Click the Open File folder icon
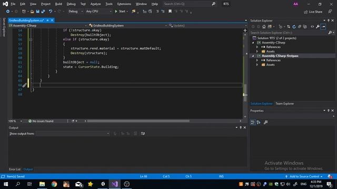Image resolution: width=337 pixels, height=189 pixels. tap(32, 12)
